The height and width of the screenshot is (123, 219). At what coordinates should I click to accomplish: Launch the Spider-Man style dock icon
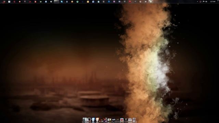pyautogui.click(x=105, y=120)
